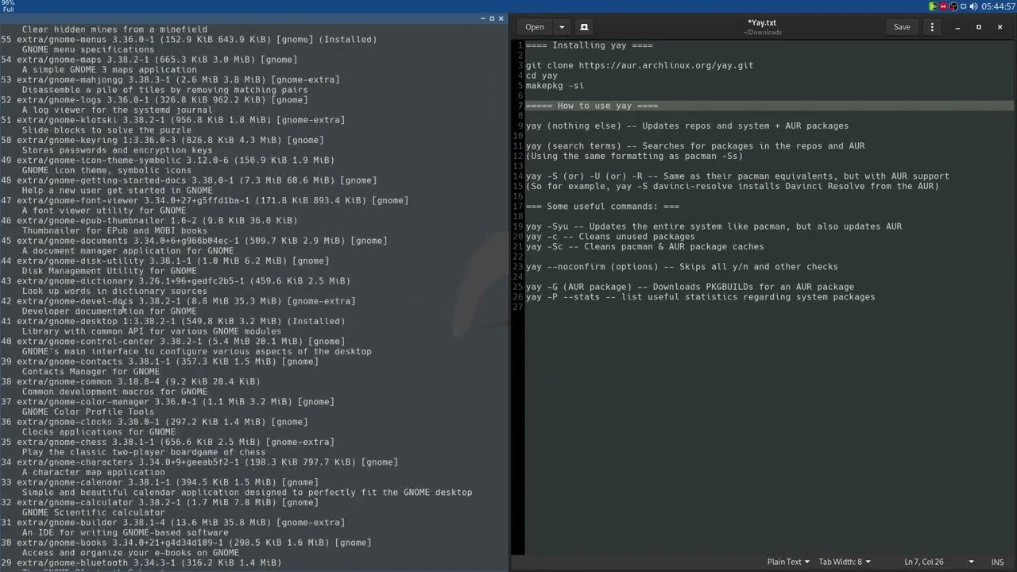Click 'extra/gnome-font-viewer' in terminal
This screenshot has width=1017, height=572.
[77, 200]
